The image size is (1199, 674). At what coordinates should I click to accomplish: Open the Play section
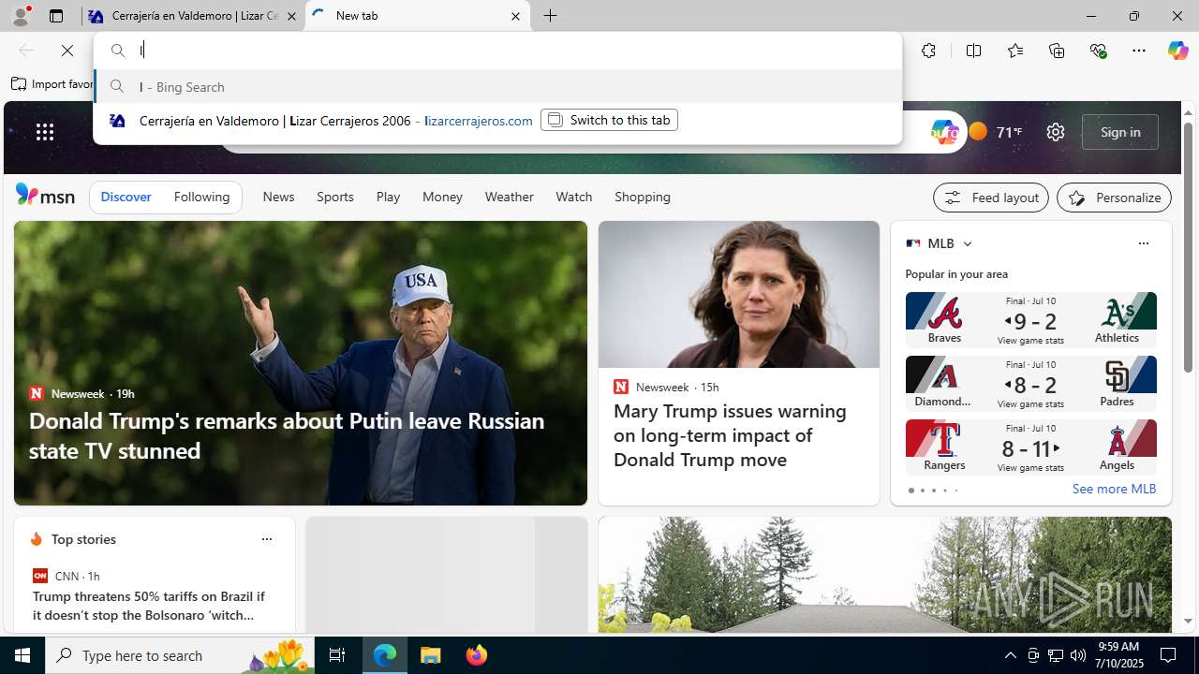[x=388, y=197]
